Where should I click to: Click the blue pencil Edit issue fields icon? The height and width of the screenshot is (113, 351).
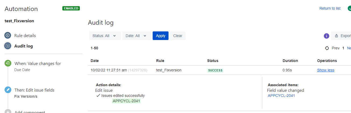tap(8, 90)
